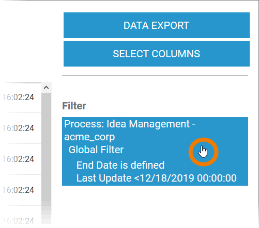Open the SELECT COLUMNS dialog
This screenshot has width=259, height=228.
157,54
